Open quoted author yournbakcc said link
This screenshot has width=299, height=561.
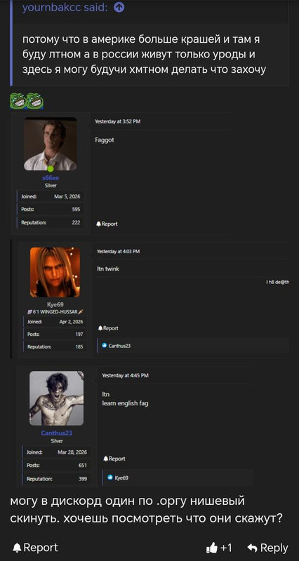point(65,8)
